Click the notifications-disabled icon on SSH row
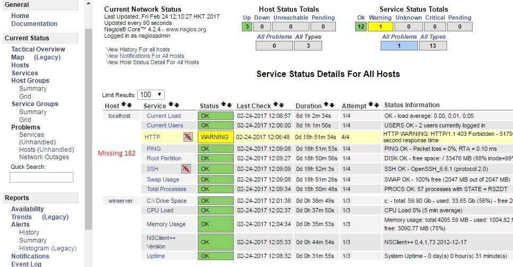 click(x=186, y=169)
